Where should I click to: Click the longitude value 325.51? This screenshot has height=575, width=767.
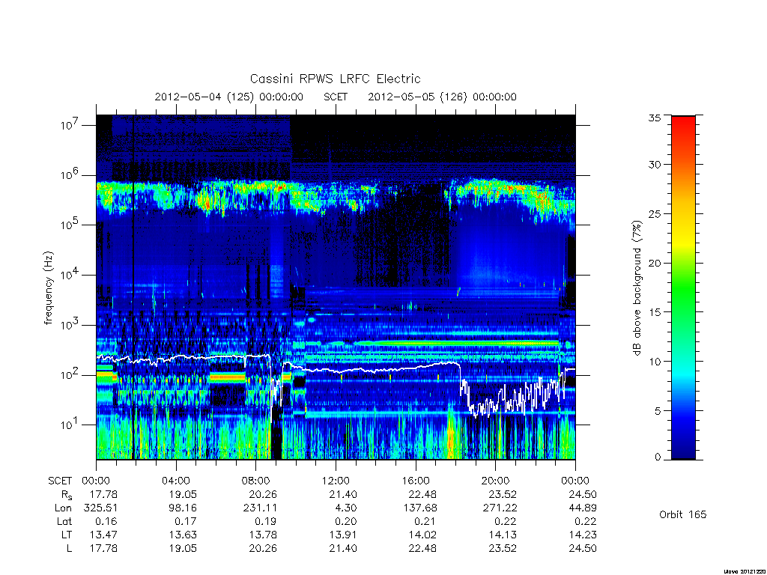(100, 508)
